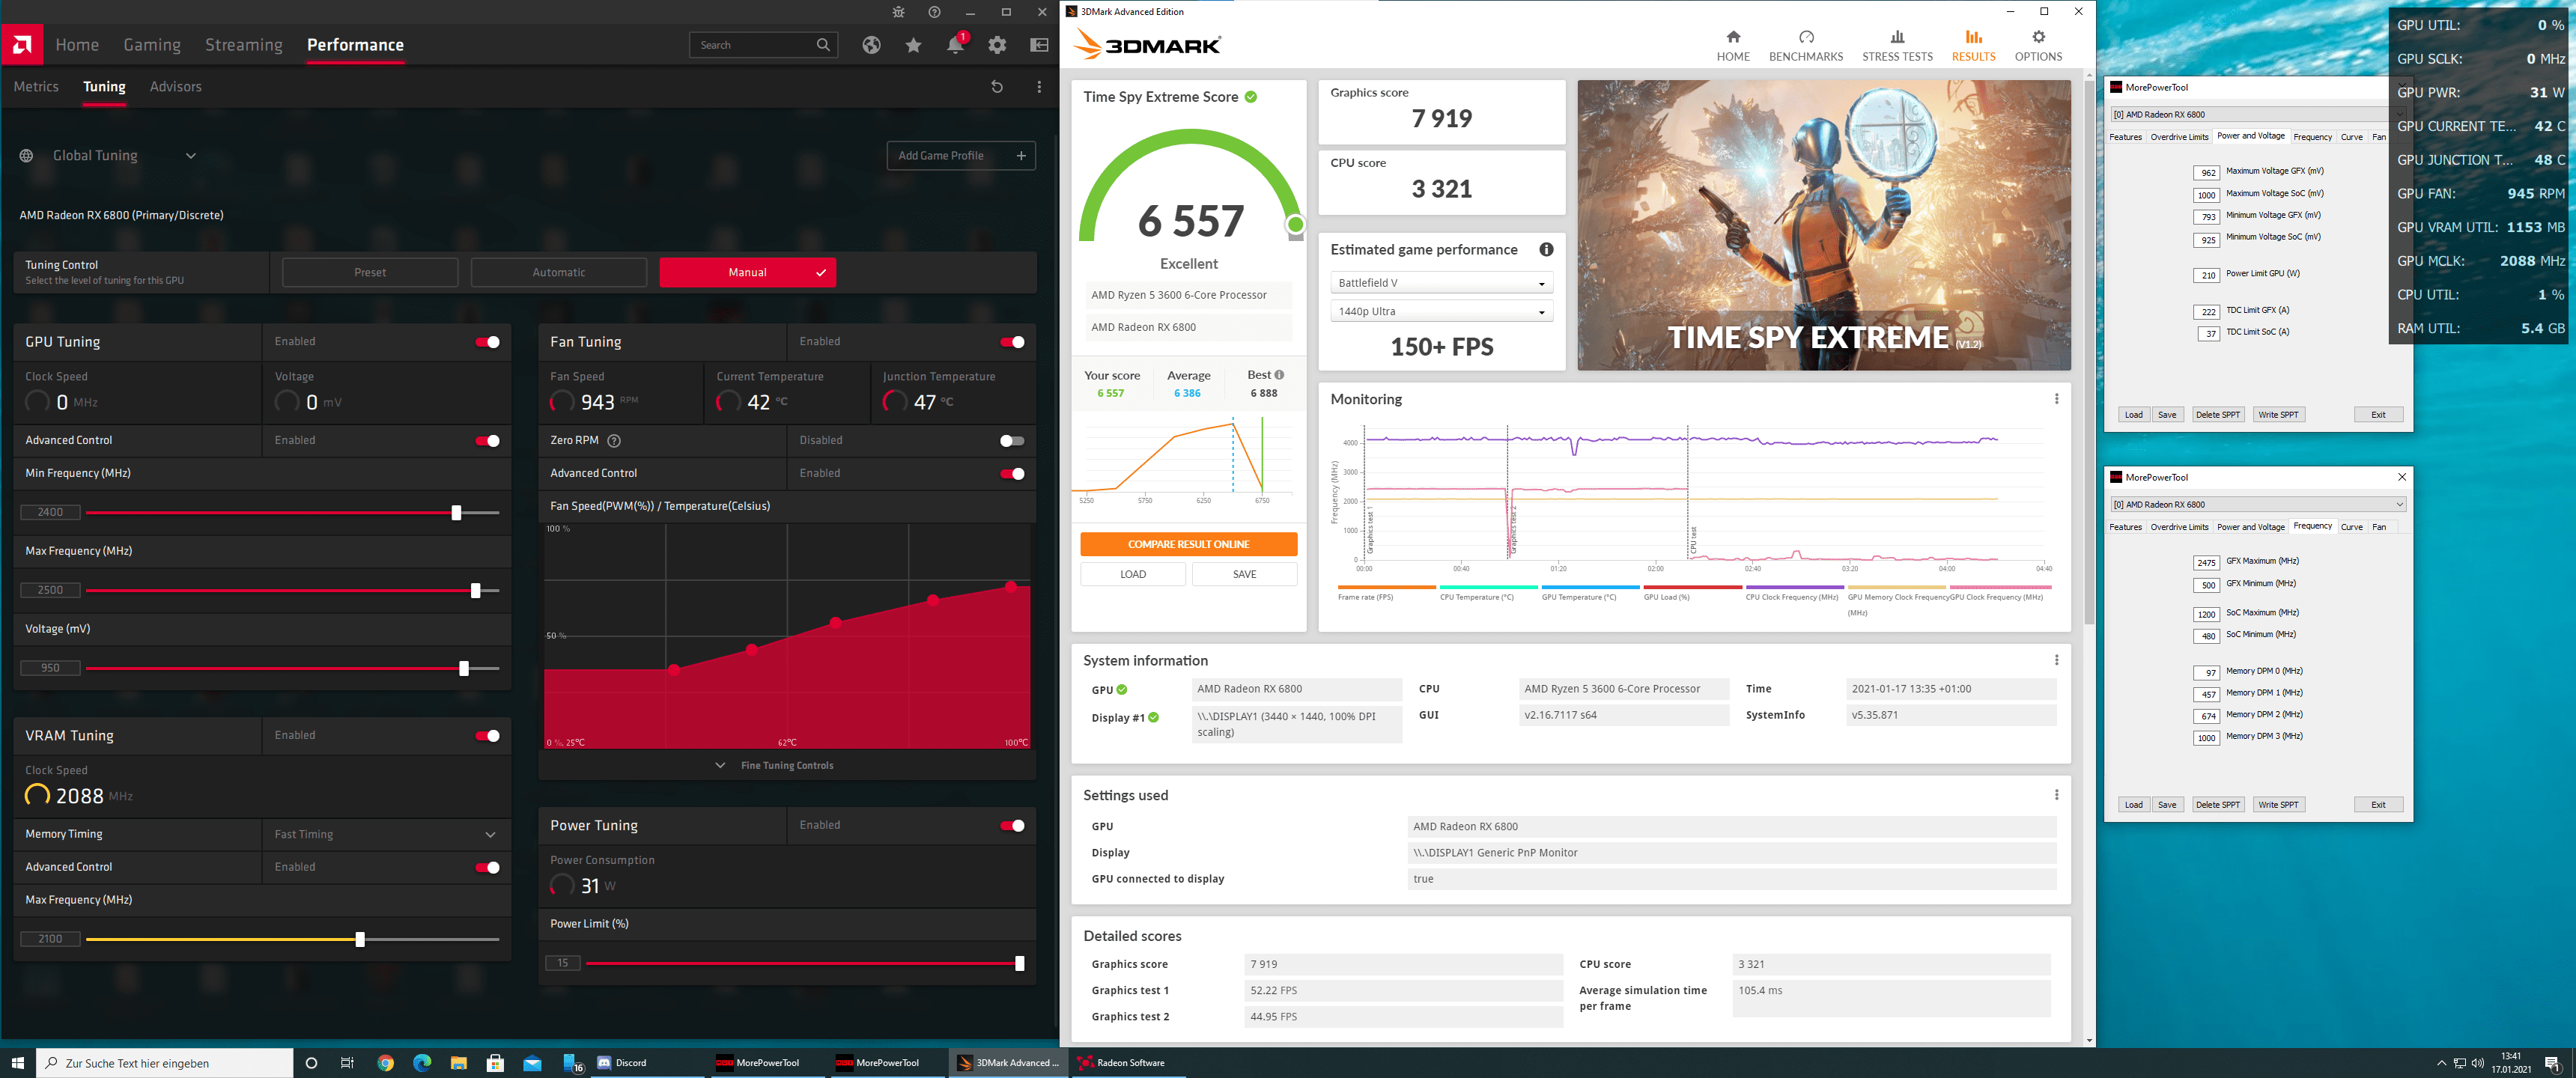The height and width of the screenshot is (1078, 2576).
Task: Expand the Global Tuning dropdown
Action: pos(190,156)
